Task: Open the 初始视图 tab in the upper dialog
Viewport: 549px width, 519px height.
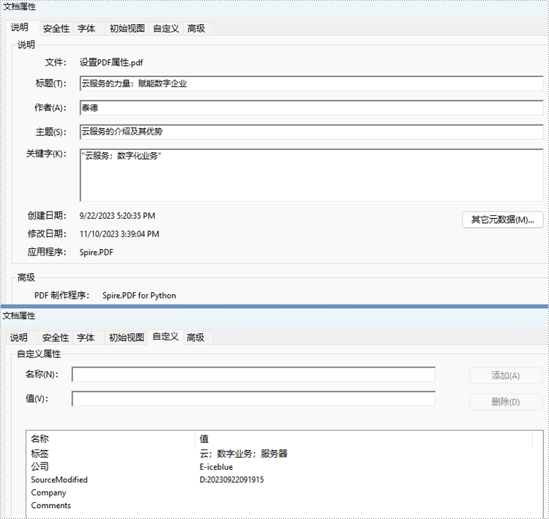Action: [x=127, y=29]
